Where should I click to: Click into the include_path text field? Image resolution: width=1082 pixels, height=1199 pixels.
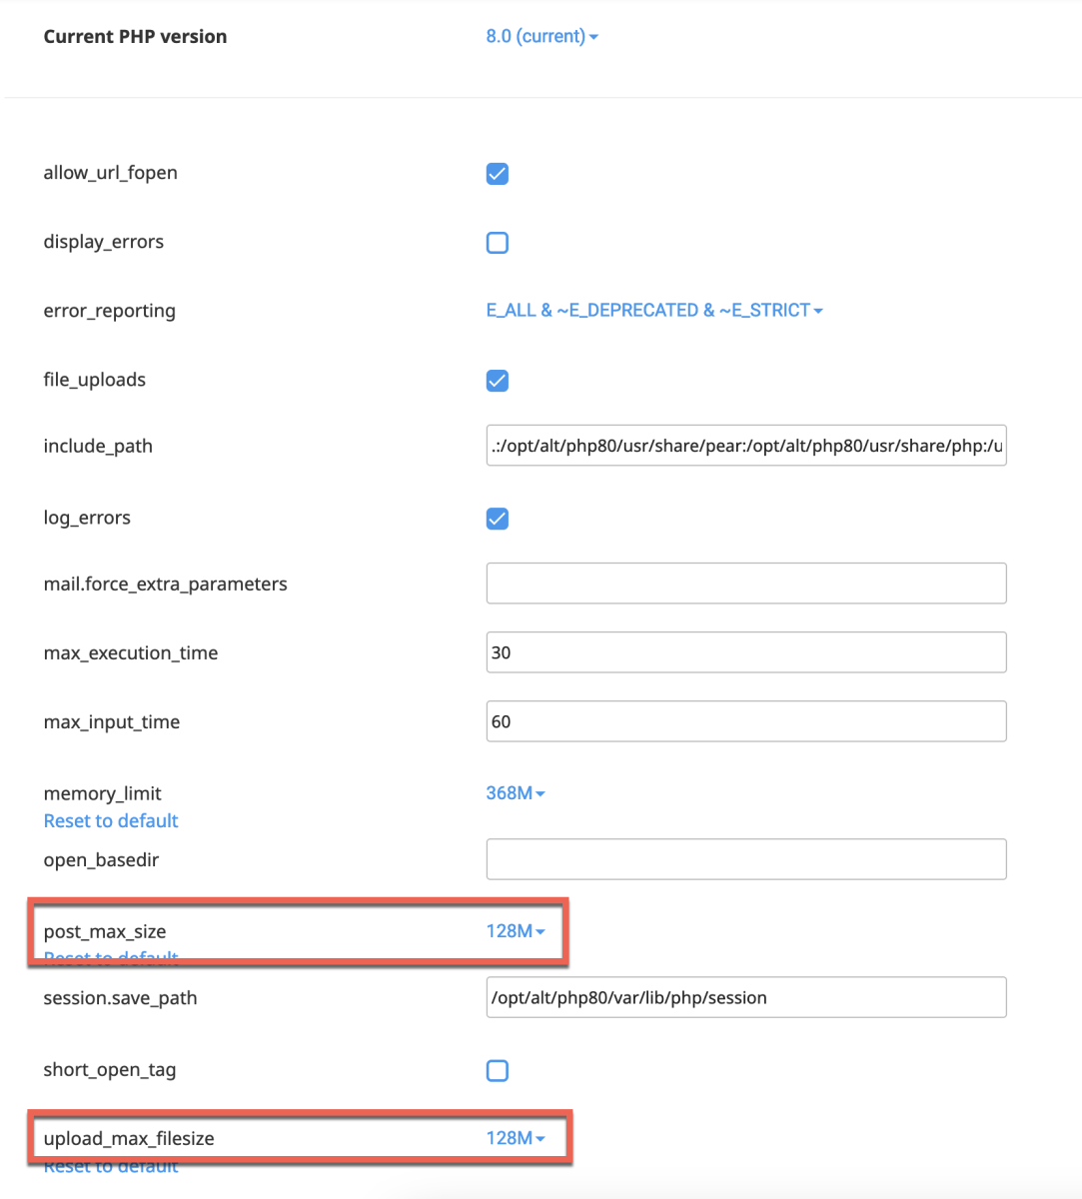(x=745, y=447)
